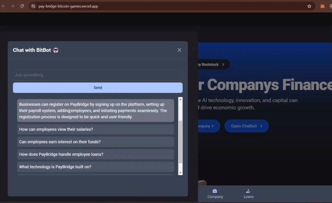Click the Loans hand icon
Image resolution: width=332 pixels, height=203 pixels.
pyautogui.click(x=248, y=191)
